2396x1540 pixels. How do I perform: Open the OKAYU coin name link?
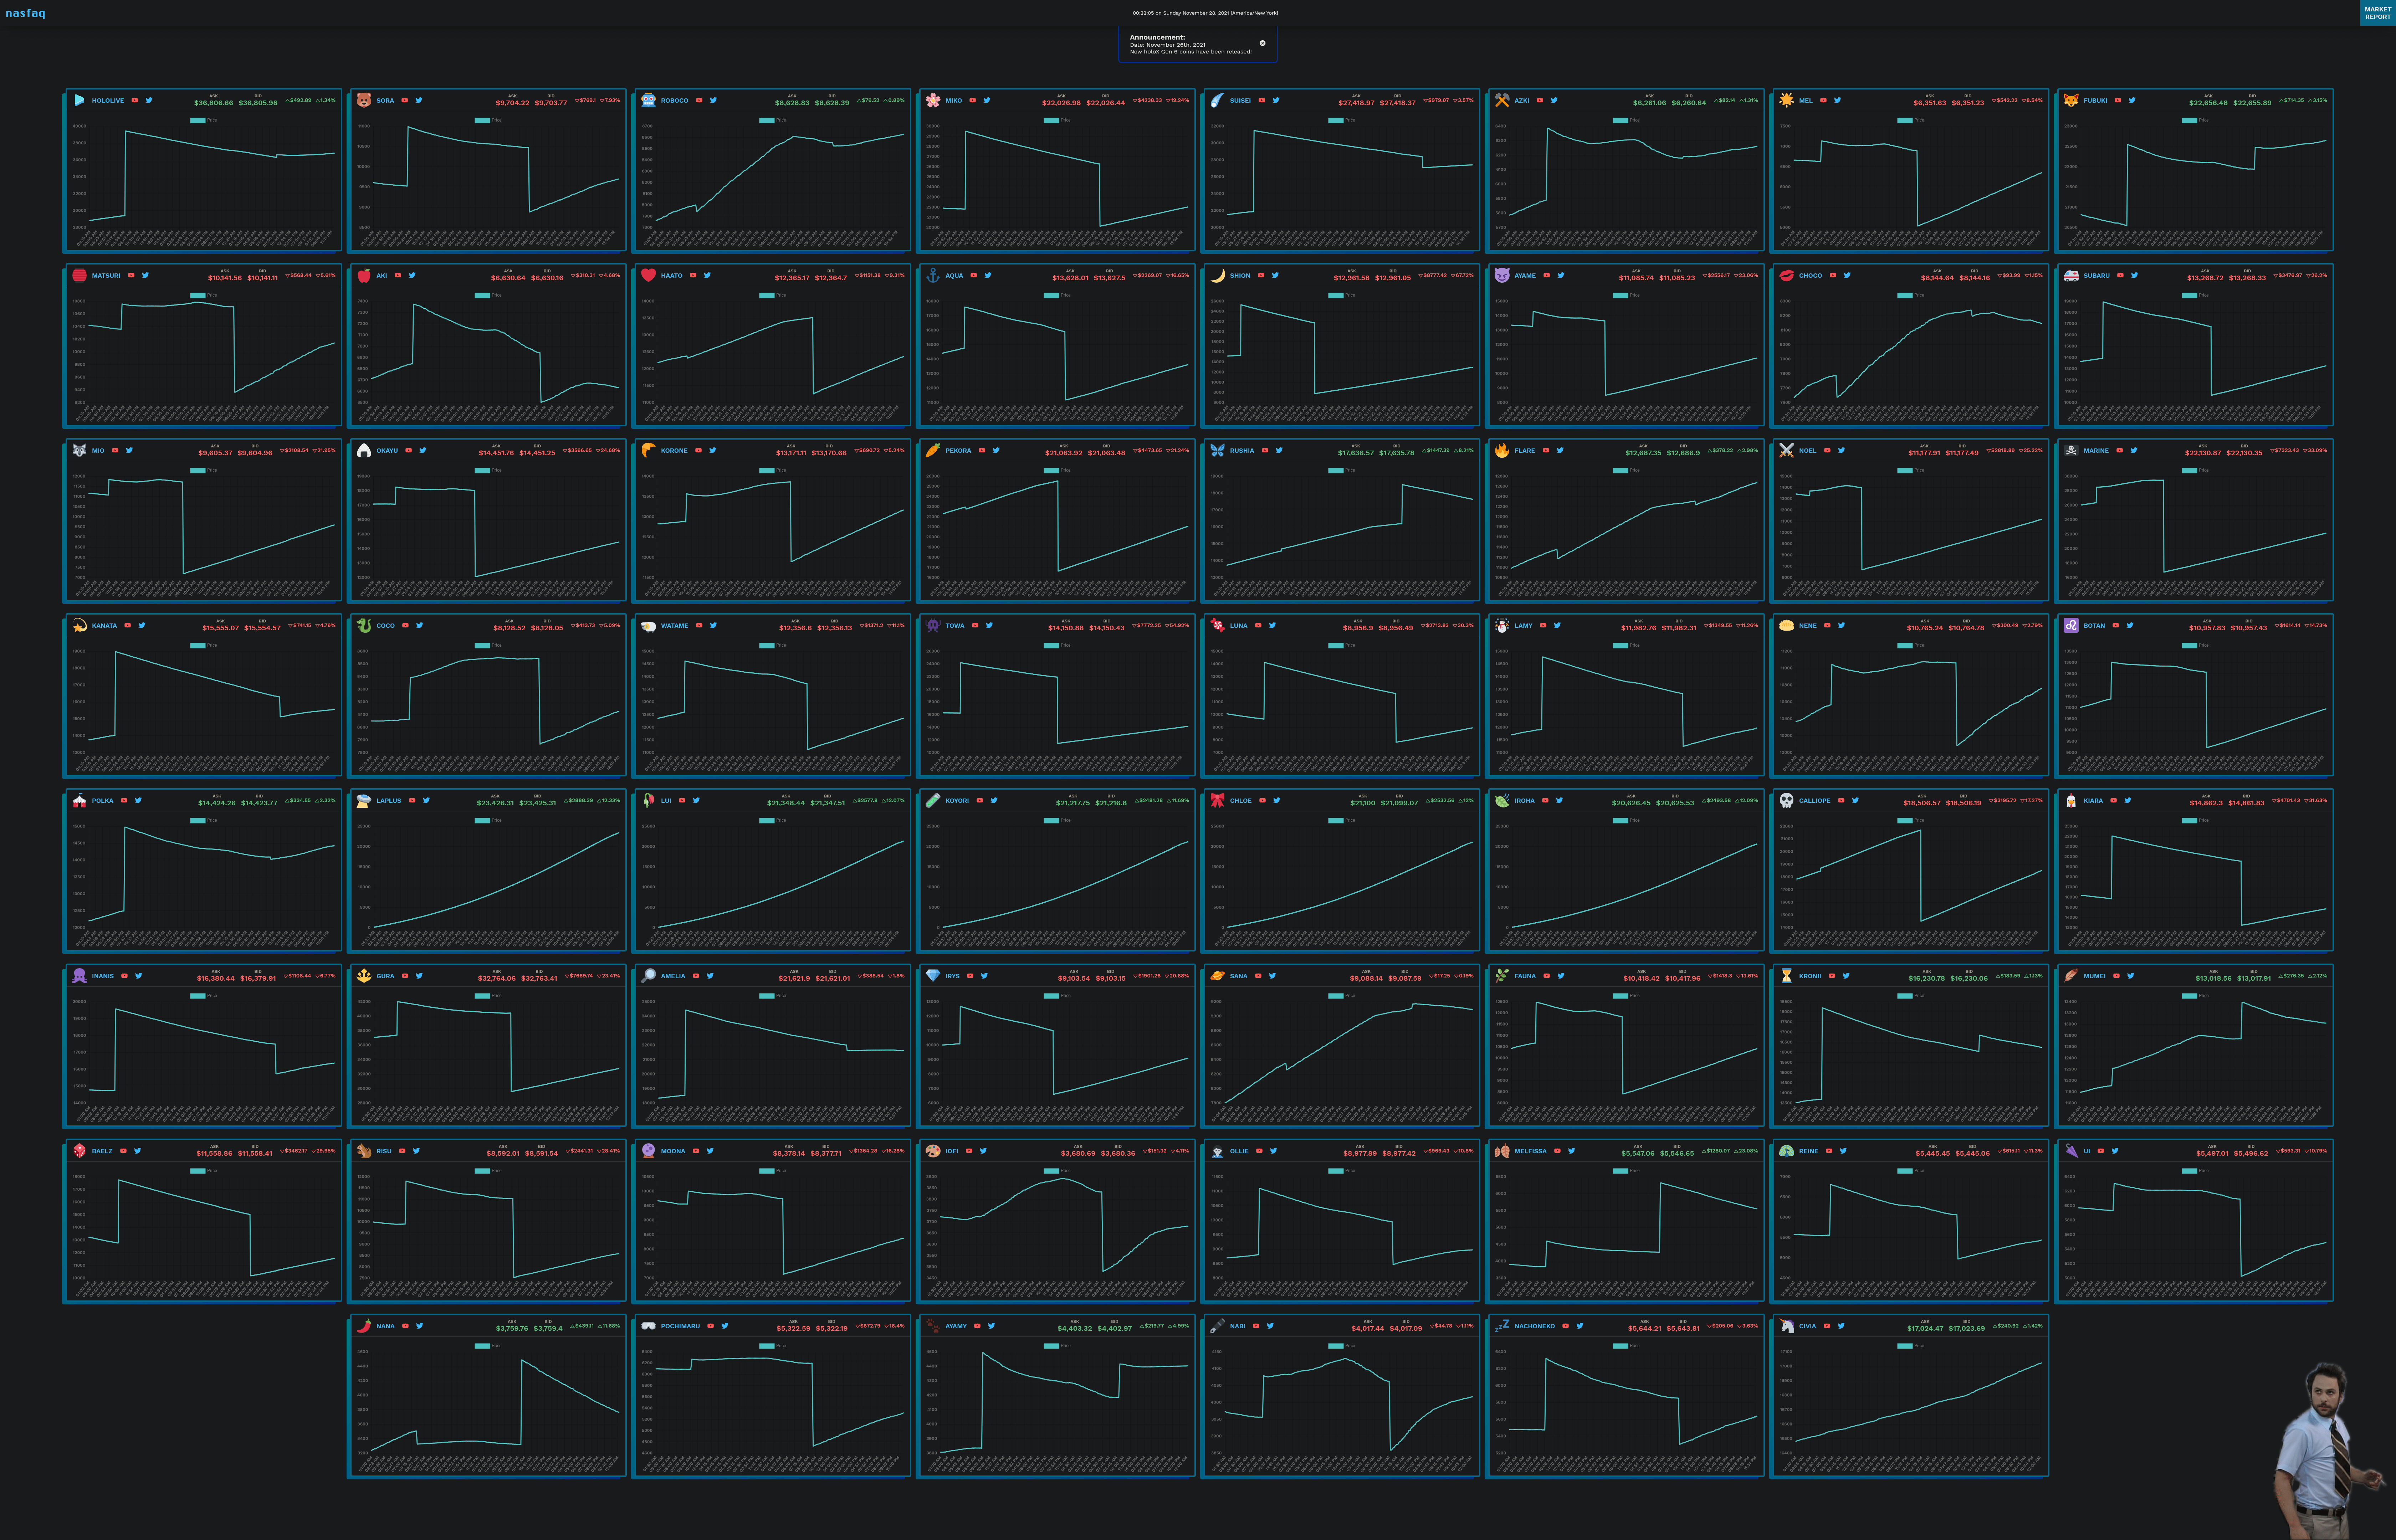[387, 450]
